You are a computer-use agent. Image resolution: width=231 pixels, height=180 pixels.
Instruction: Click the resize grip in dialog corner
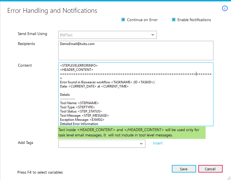pos(229,178)
